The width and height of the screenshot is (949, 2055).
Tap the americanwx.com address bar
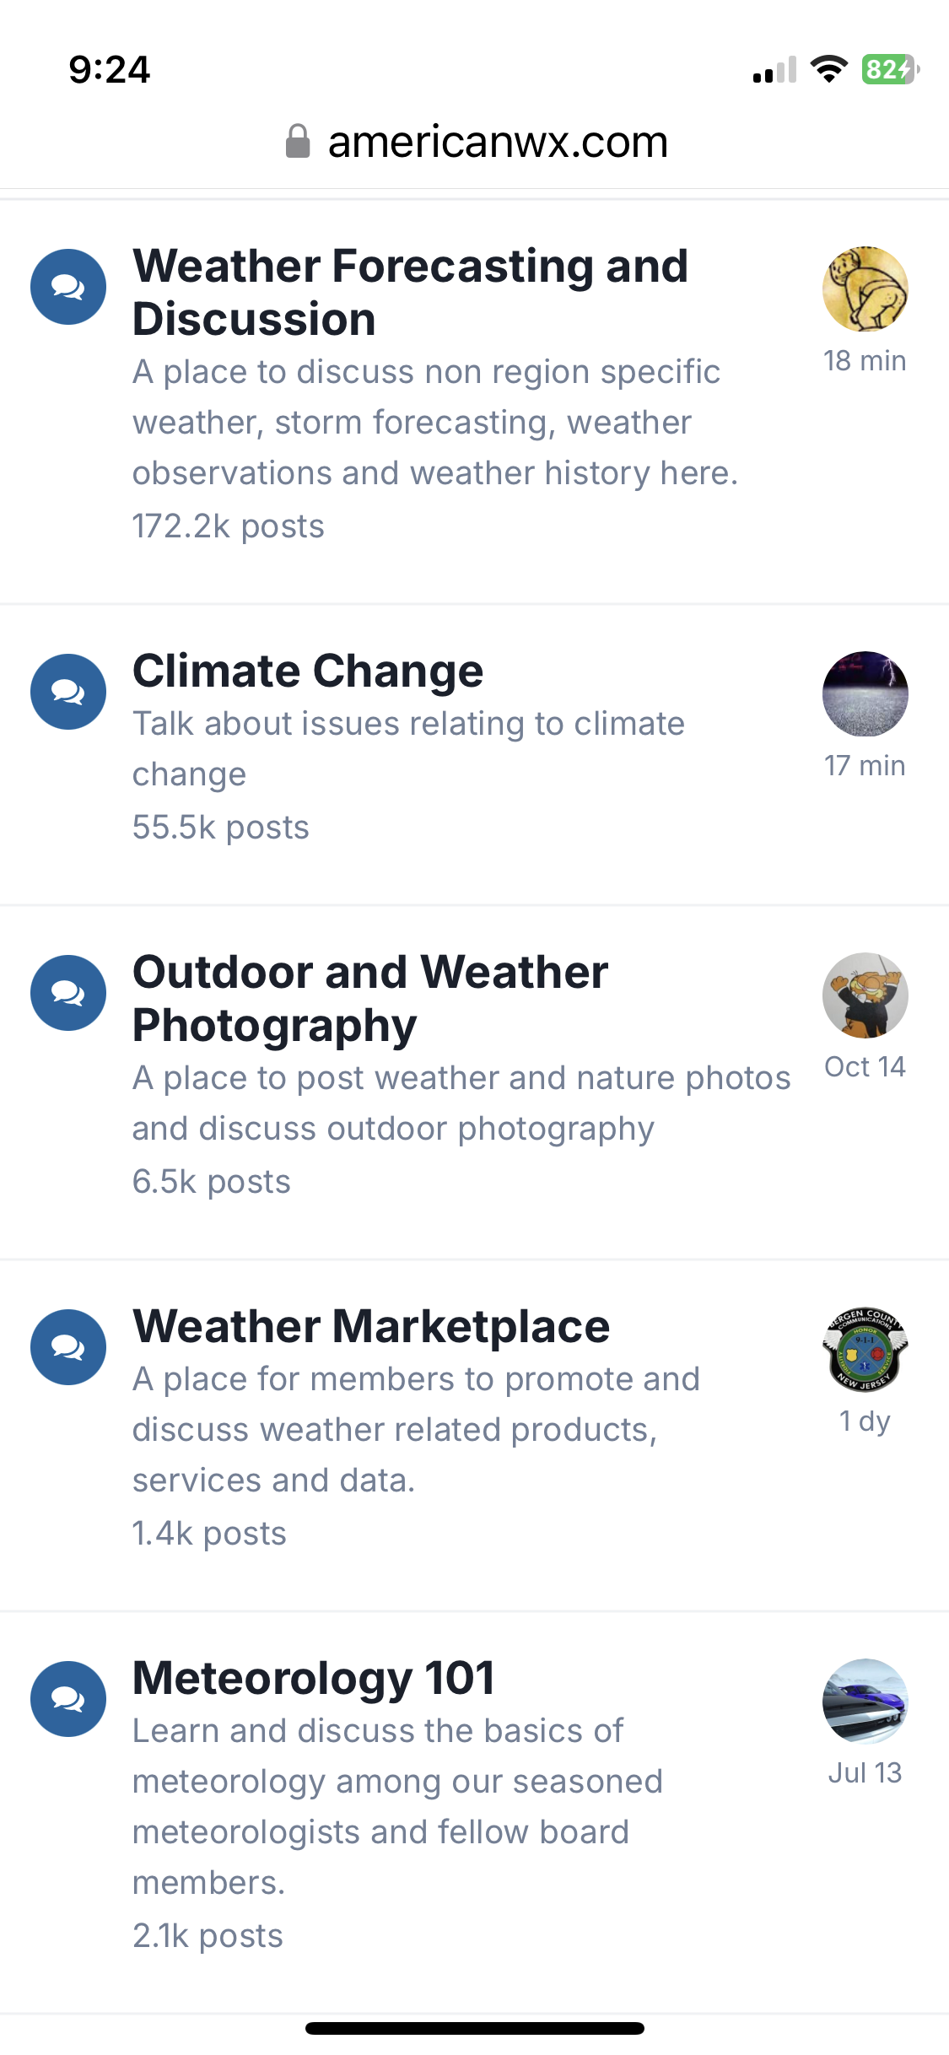tap(498, 142)
